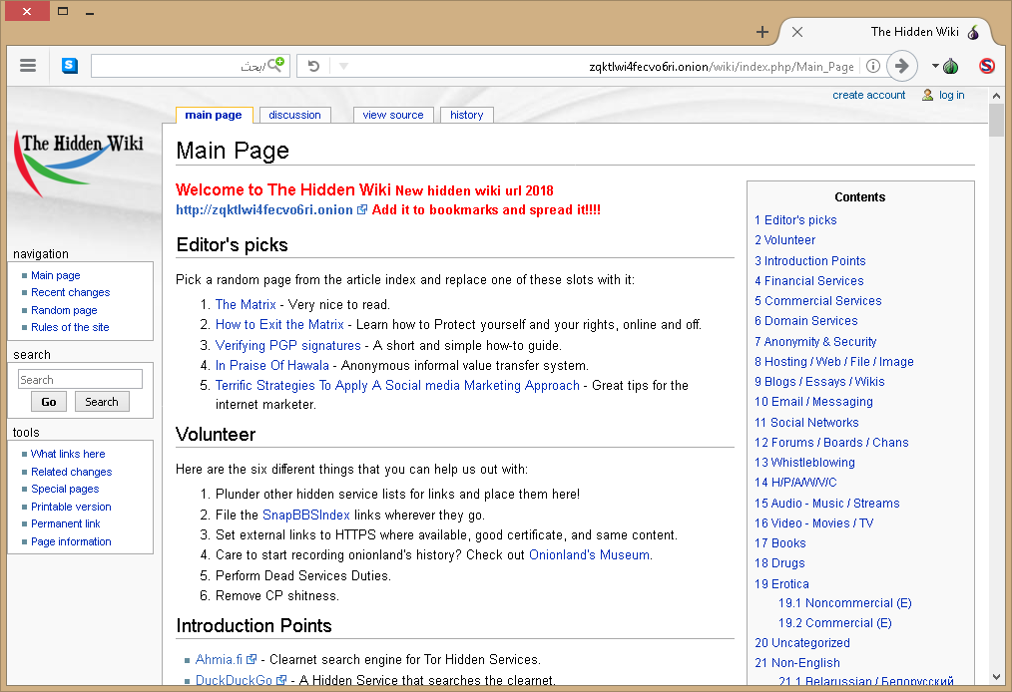The height and width of the screenshot is (692, 1012).
Task: Show site information icon in address bar
Action: coord(872,66)
